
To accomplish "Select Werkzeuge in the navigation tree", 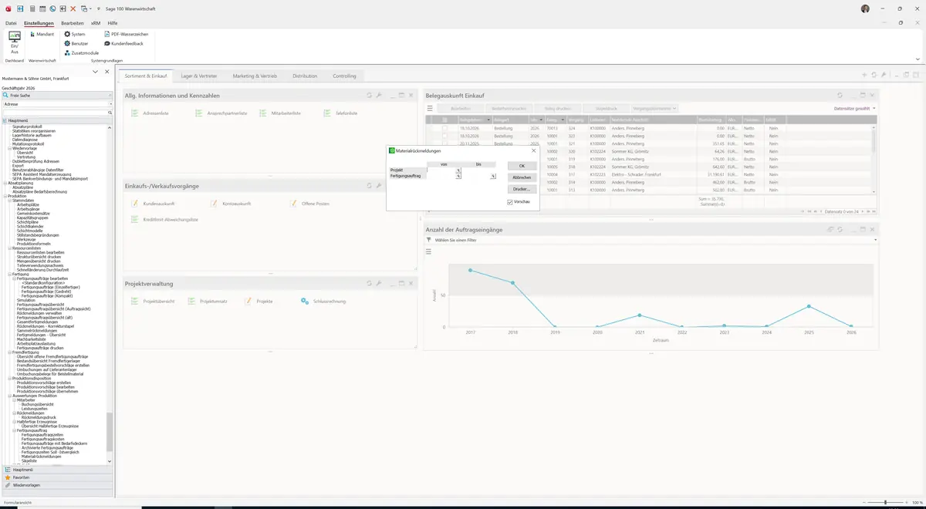I will click(25, 239).
